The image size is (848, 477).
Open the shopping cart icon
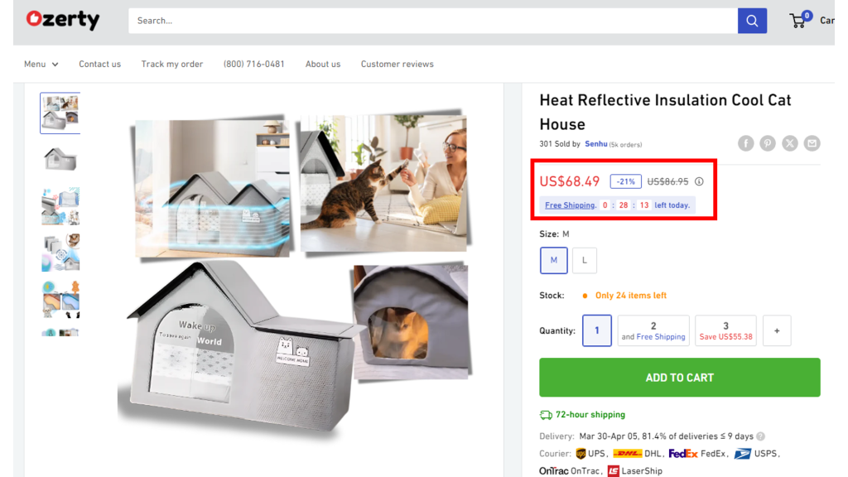[x=798, y=20]
